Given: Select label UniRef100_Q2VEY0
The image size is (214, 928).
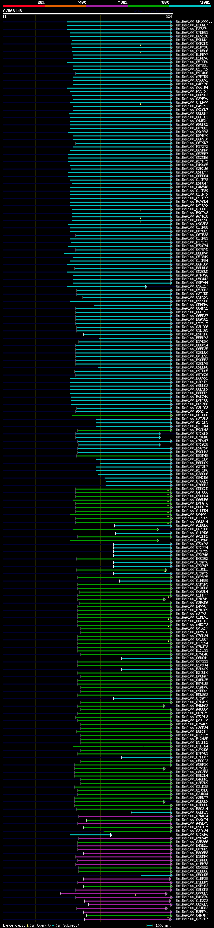Looking at the screenshot, I should 192,99.
